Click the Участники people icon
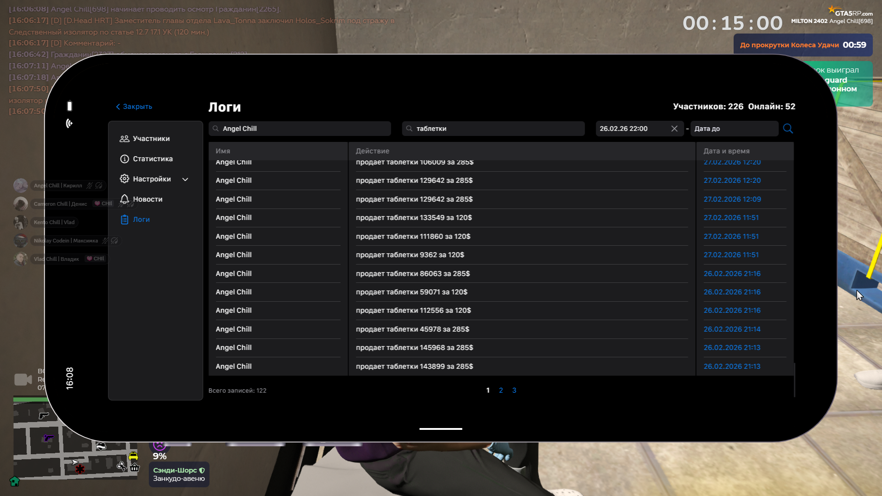This screenshot has height=496, width=882. [124, 139]
